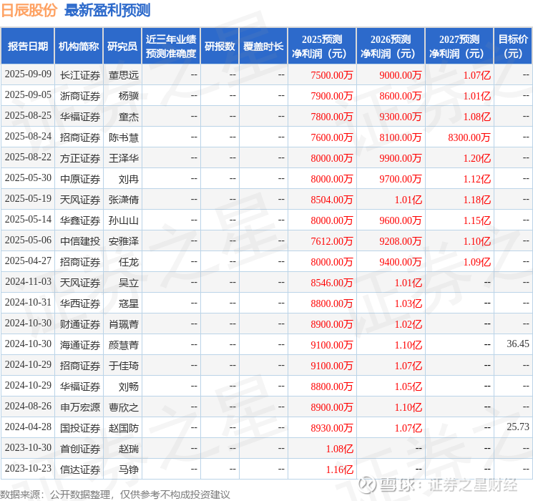Screen dimensions: 533x501
Task: Click 方正证券 institution cell
Action: click(x=80, y=158)
